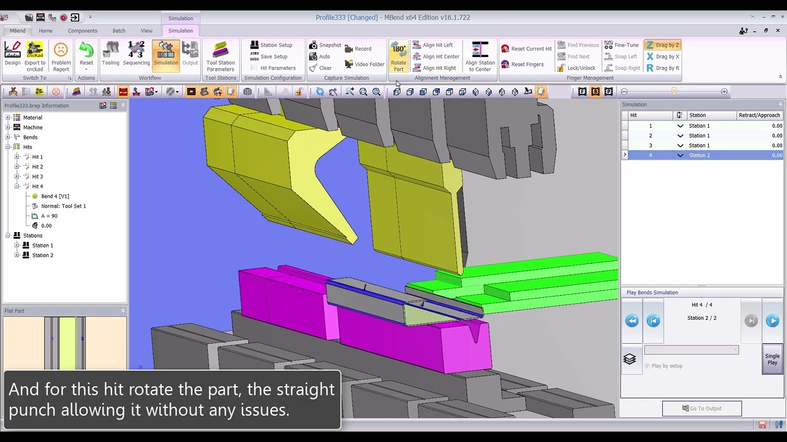
Task: Click Align Hit Right
Action: tap(434, 68)
